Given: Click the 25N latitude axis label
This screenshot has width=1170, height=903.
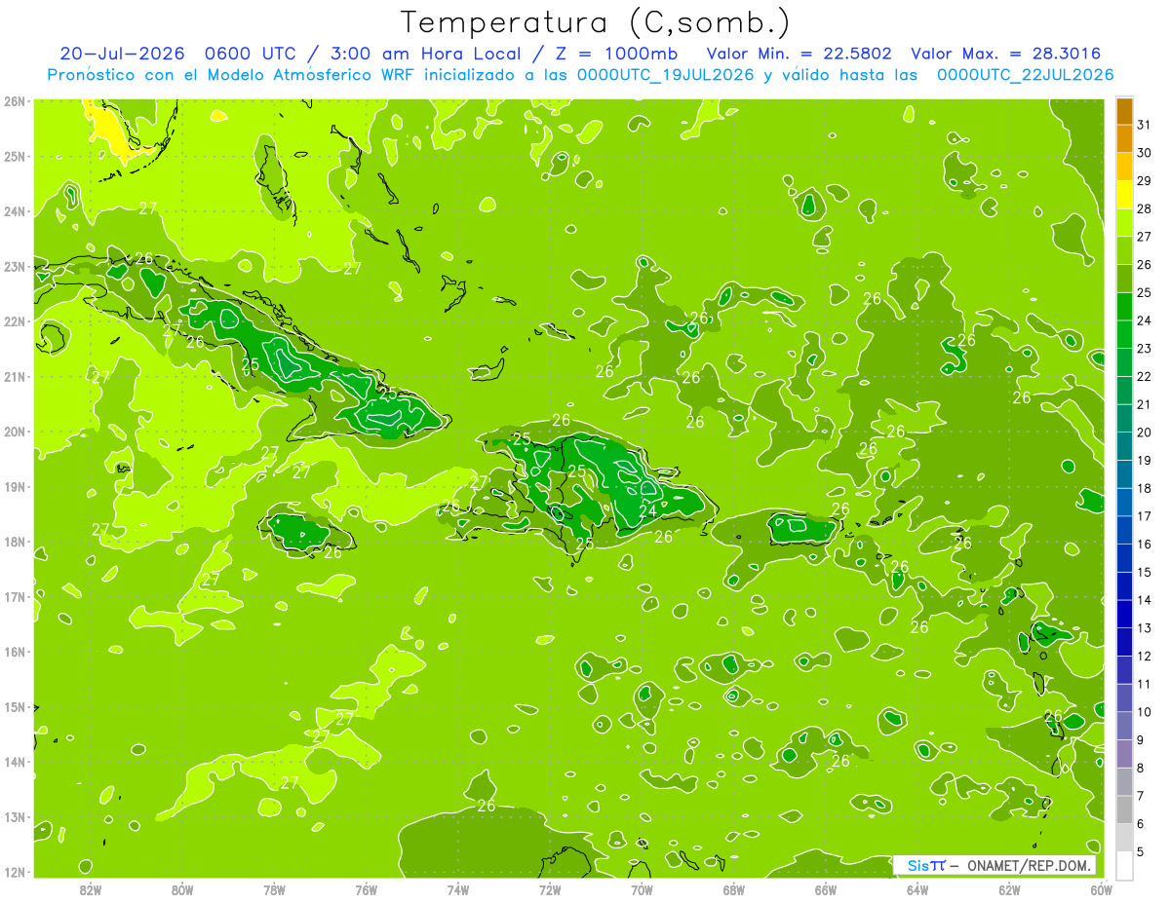Looking at the screenshot, I should pyautogui.click(x=14, y=157).
